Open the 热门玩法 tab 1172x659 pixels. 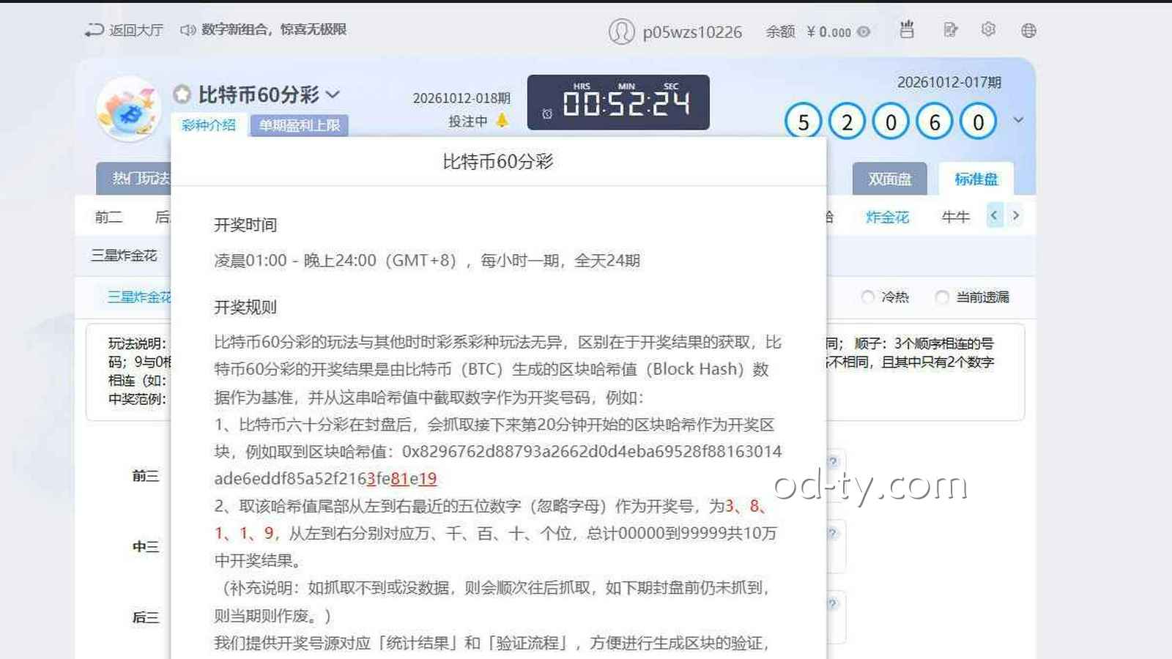(134, 179)
